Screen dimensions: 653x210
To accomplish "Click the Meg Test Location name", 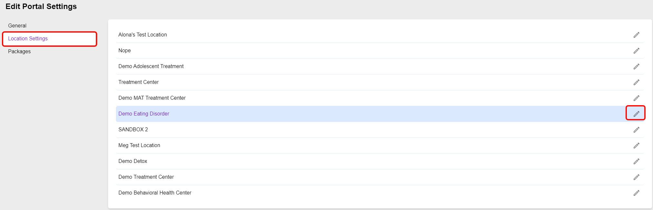I will [x=139, y=145].
